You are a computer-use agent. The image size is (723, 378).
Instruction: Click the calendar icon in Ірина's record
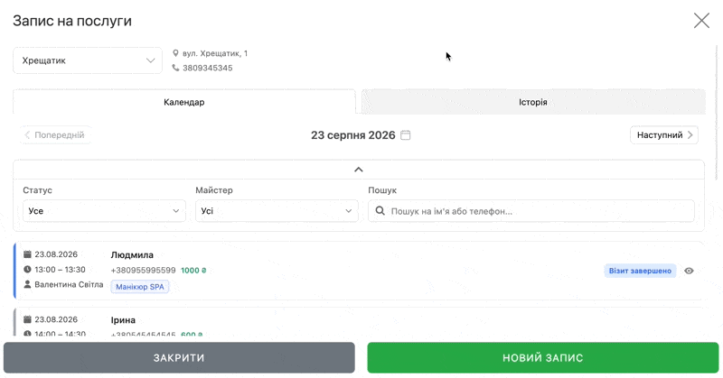(x=27, y=319)
